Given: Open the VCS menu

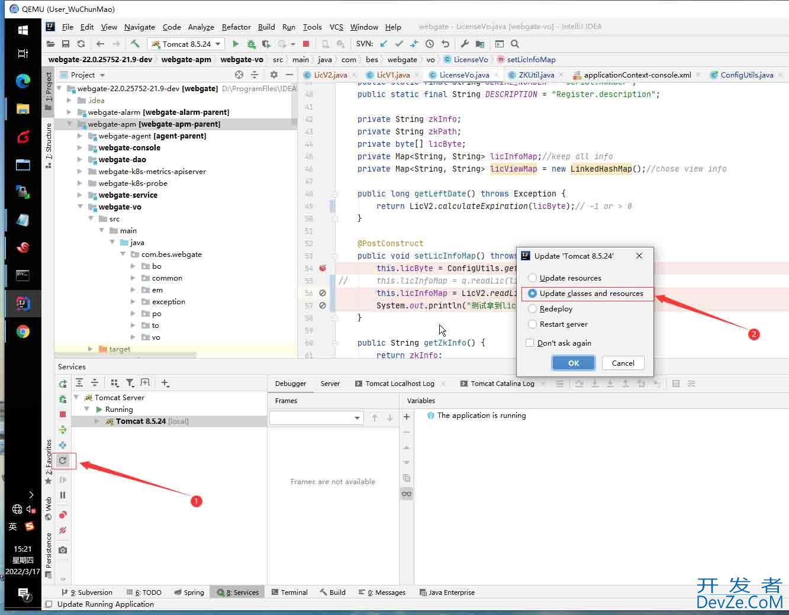Looking at the screenshot, I should tap(336, 27).
